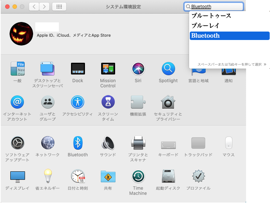Viewport: 270px width, 204px height.
Task: Select the highlighted Bluetooth suggestion
Action: [230, 36]
